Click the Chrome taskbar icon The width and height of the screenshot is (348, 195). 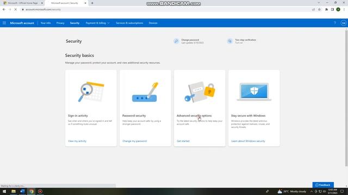(x=32, y=191)
